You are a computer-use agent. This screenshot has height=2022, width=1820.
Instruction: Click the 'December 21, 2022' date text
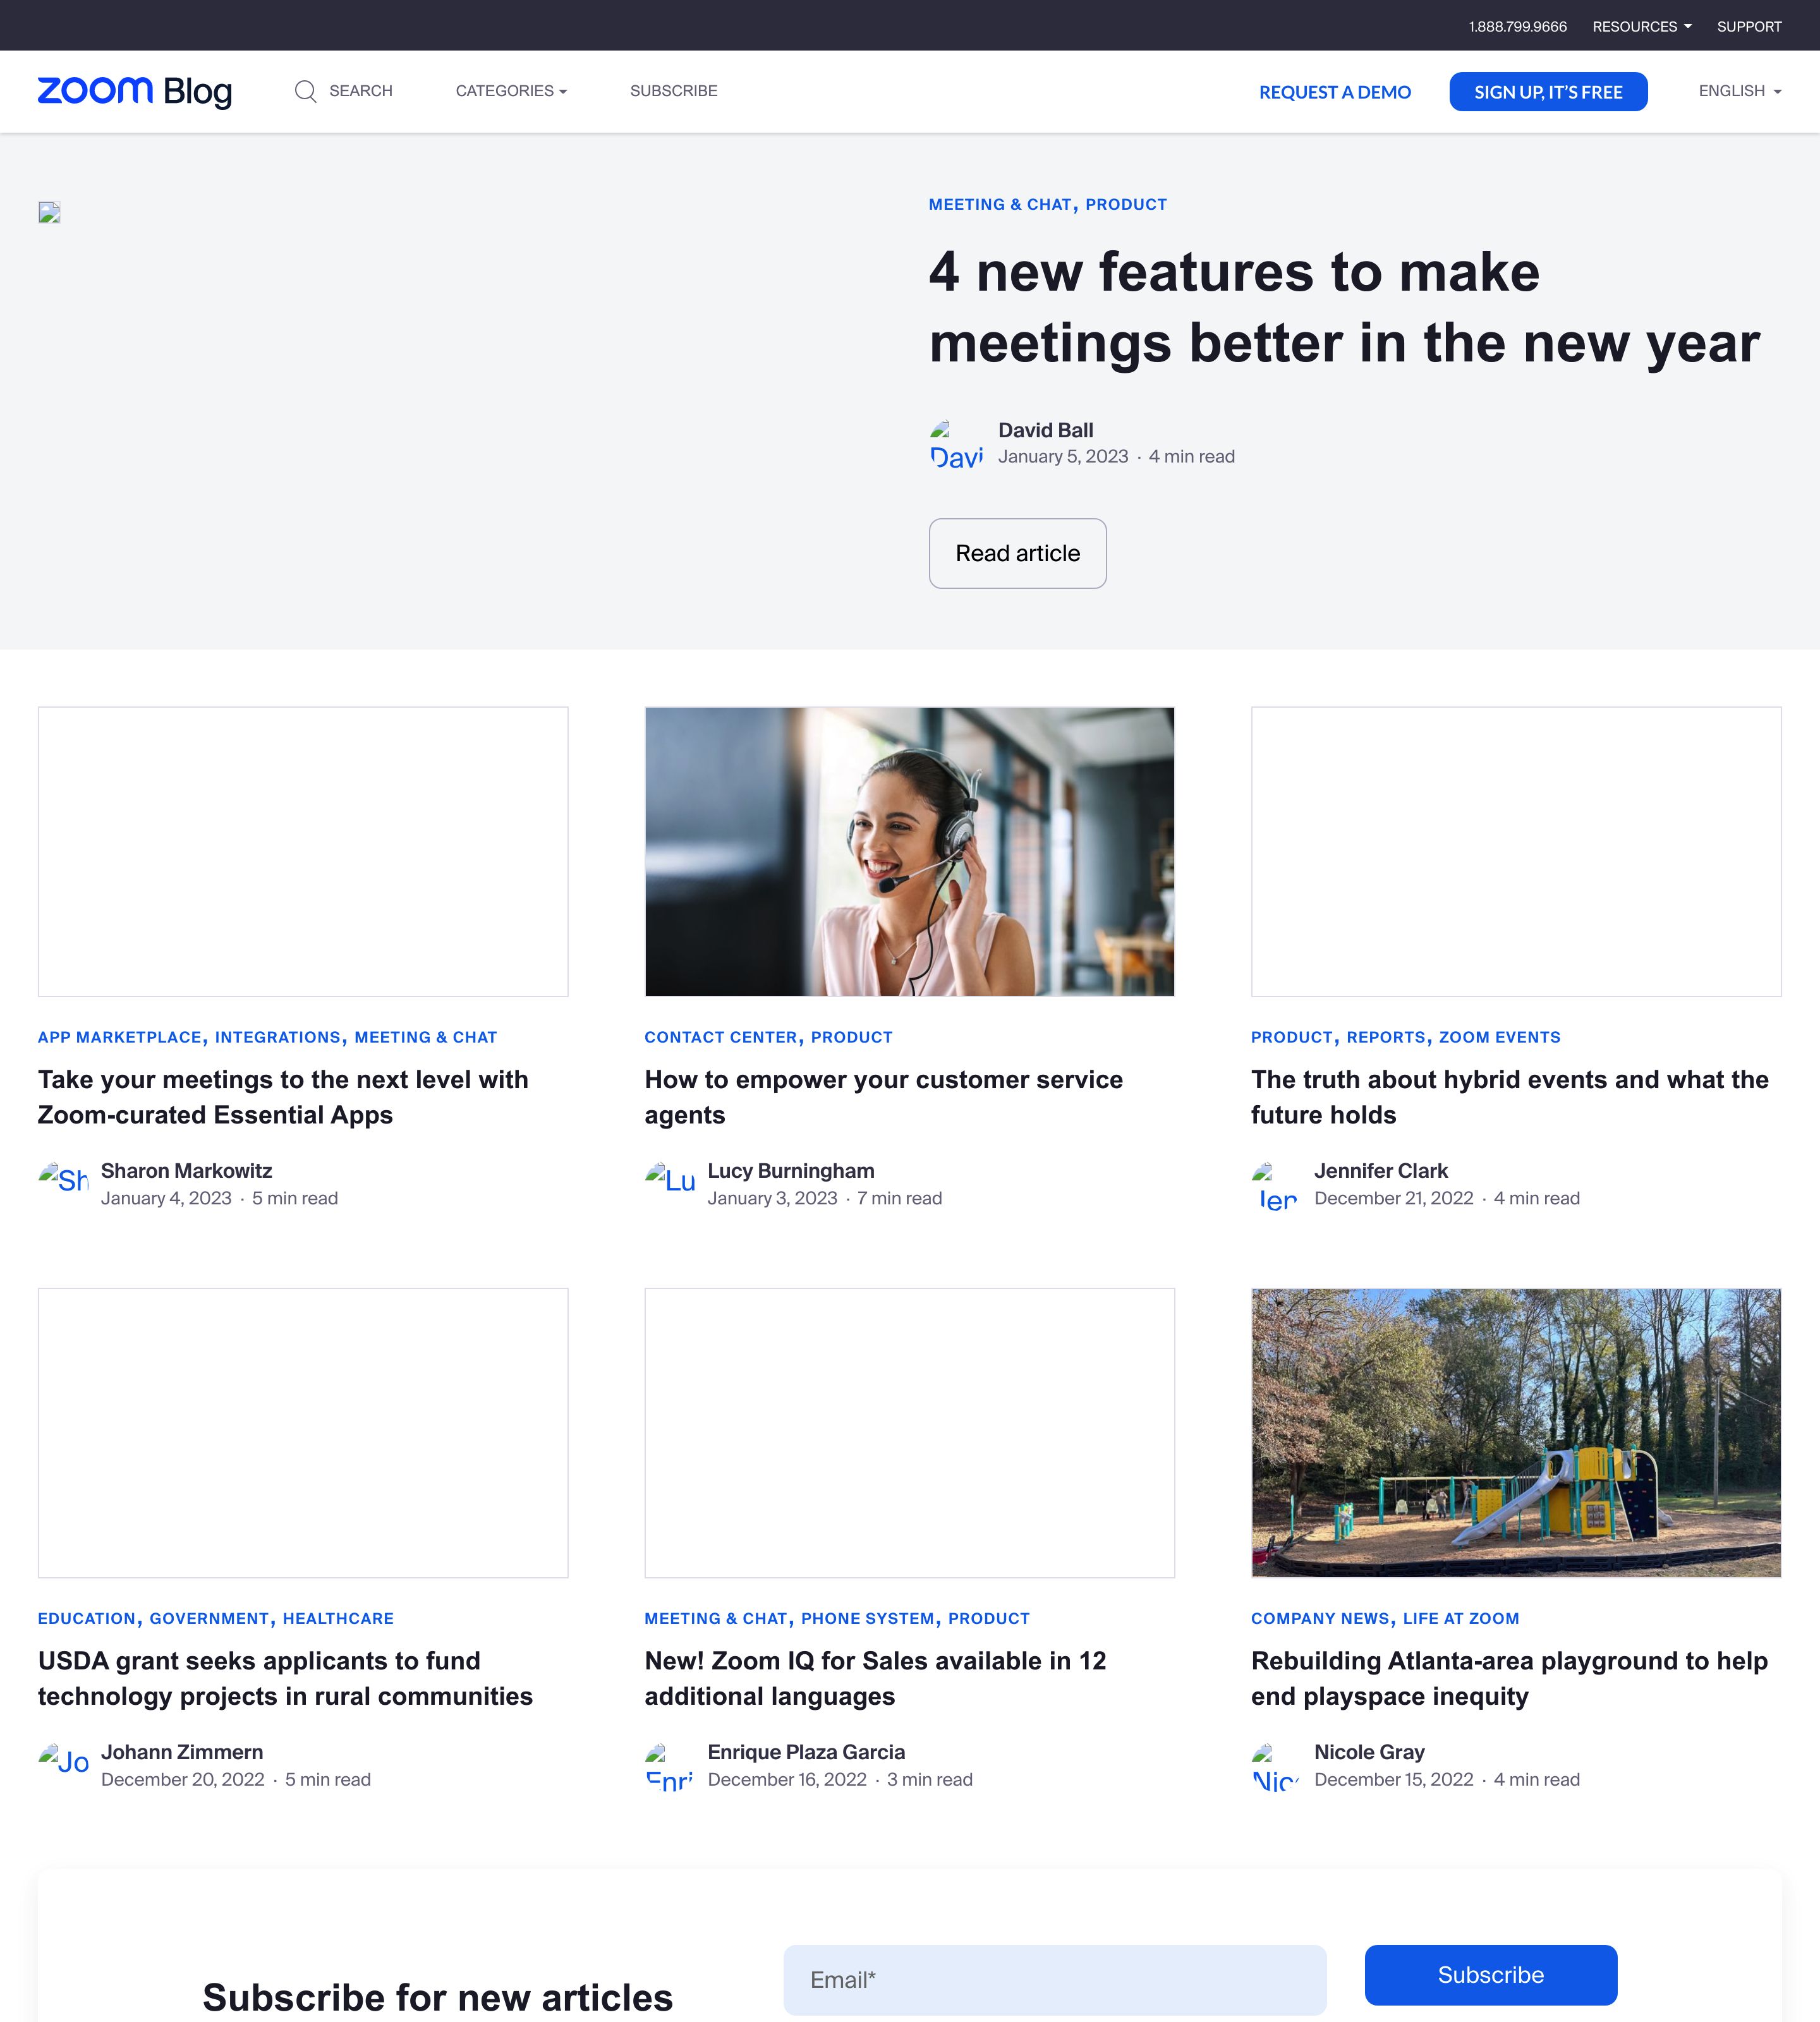pyautogui.click(x=1394, y=1198)
